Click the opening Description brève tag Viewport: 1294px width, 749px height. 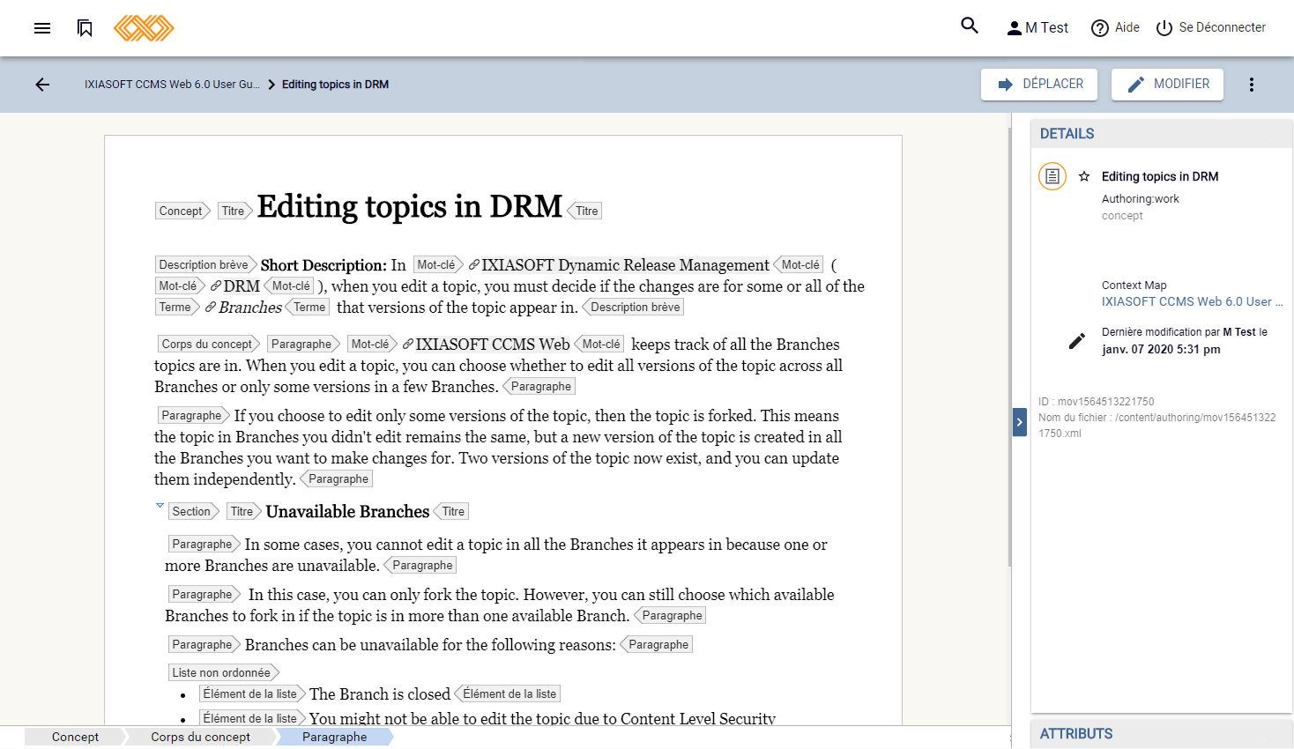click(205, 264)
